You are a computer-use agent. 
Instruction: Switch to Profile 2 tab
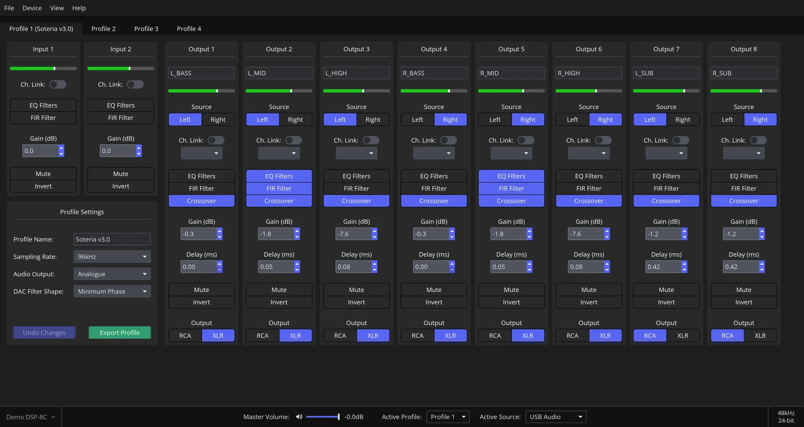103,28
